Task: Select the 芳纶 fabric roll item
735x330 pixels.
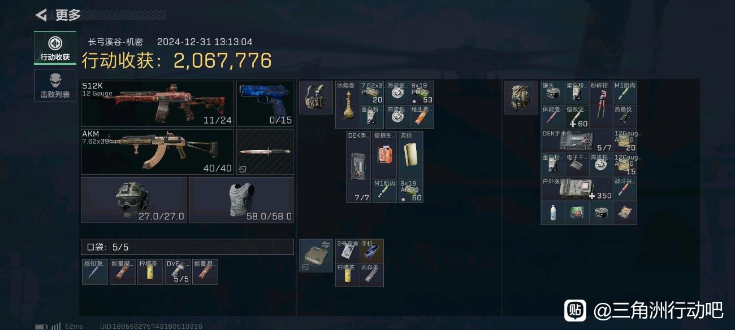Action: tap(410, 155)
